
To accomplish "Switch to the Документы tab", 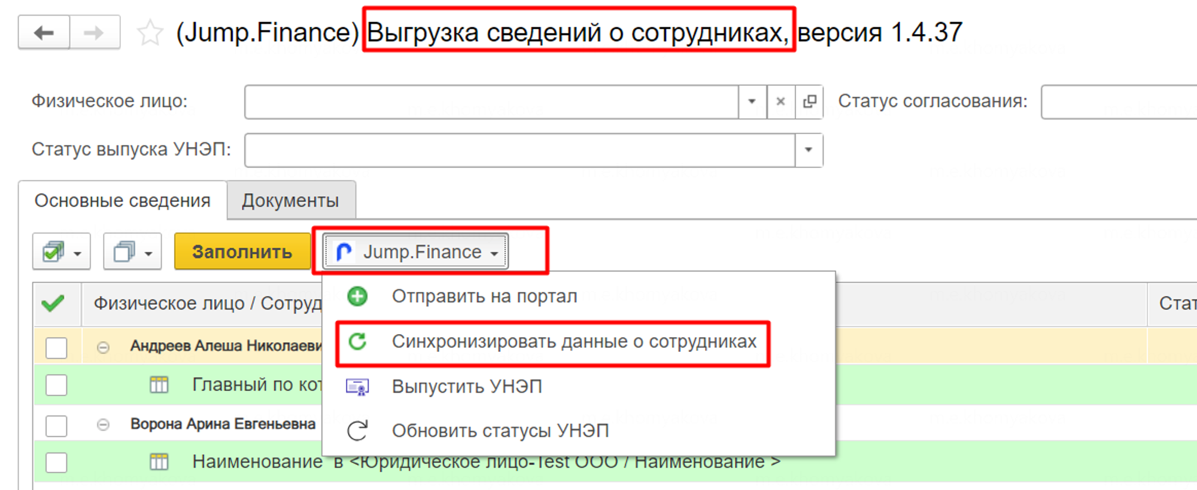I will coord(290,201).
